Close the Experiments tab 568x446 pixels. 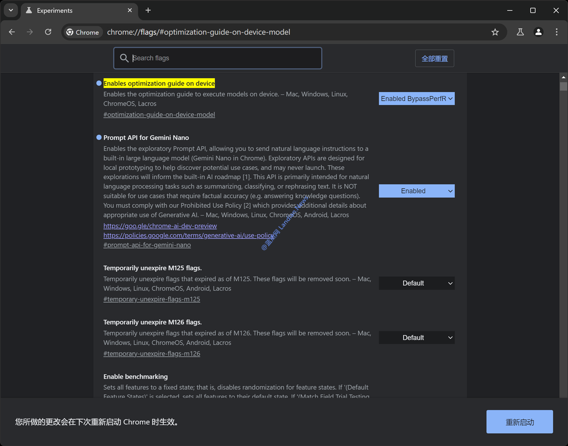[130, 10]
